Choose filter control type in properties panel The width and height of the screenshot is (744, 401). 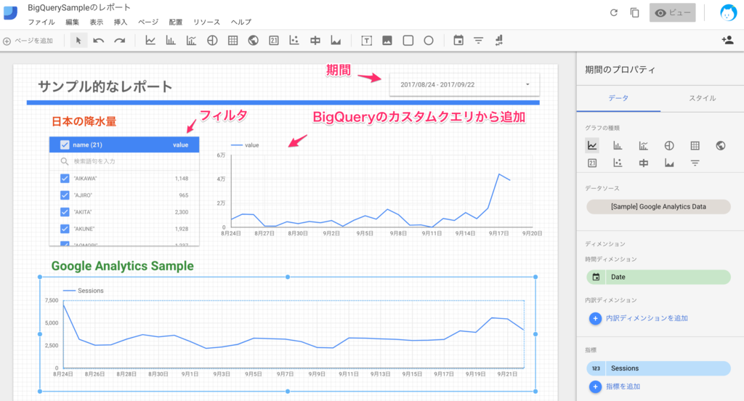(x=695, y=163)
